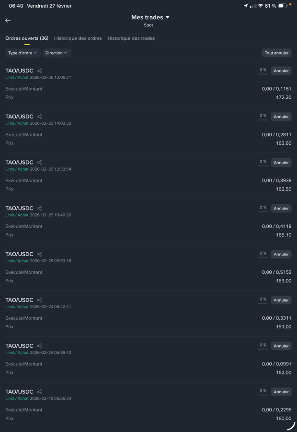Share the TAO/USDC order priced 160,00

(39, 392)
